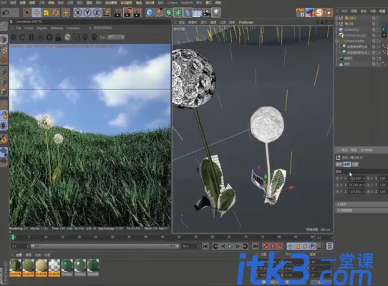Select the OctaneSky object
The height and width of the screenshot is (286, 388).
point(351,29)
